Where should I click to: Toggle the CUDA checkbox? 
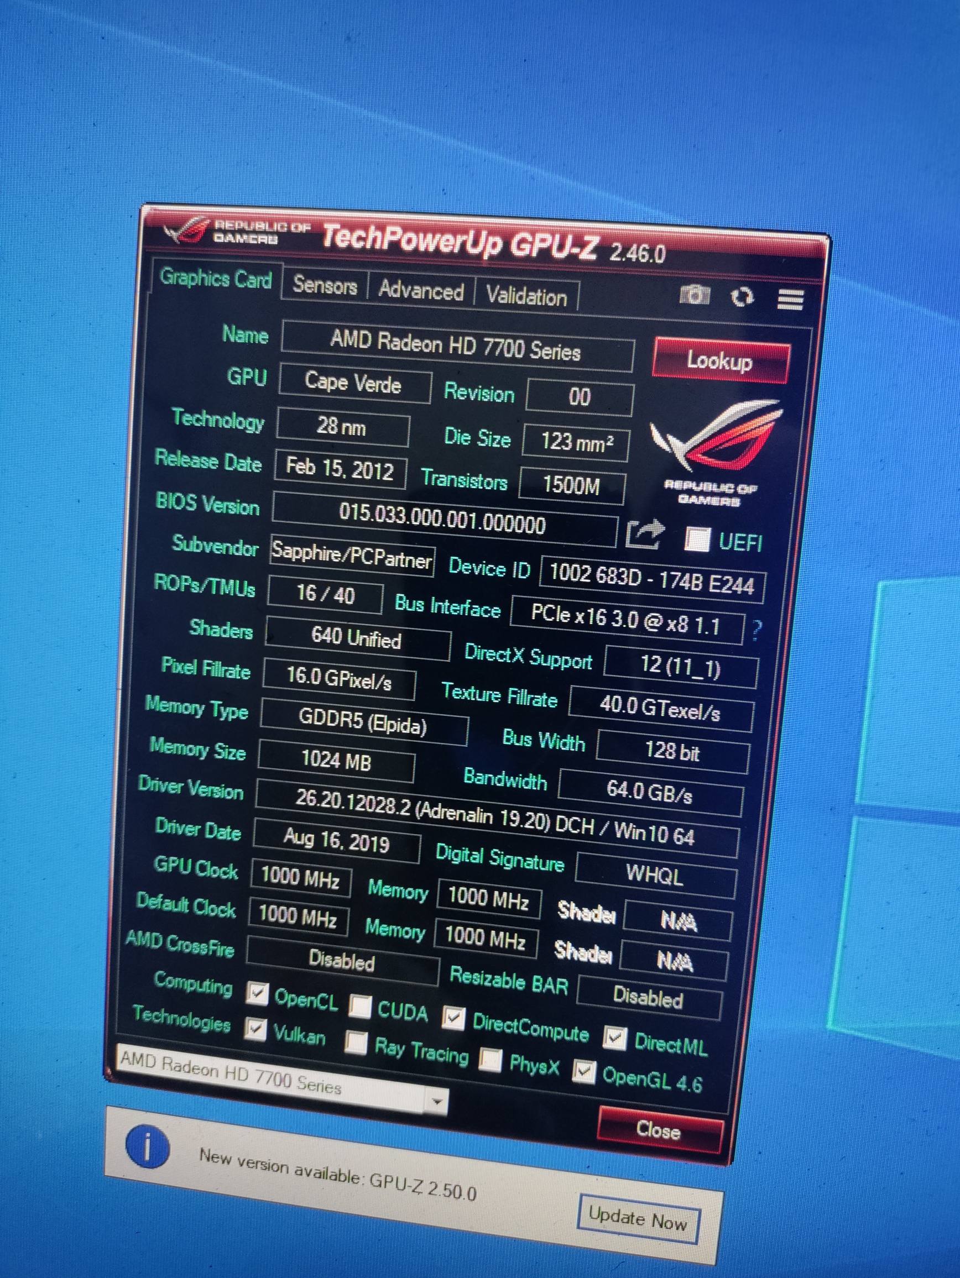click(x=360, y=1006)
